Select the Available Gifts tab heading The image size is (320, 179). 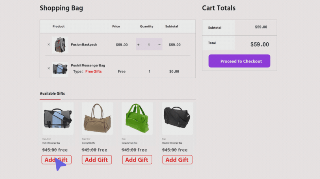(52, 94)
